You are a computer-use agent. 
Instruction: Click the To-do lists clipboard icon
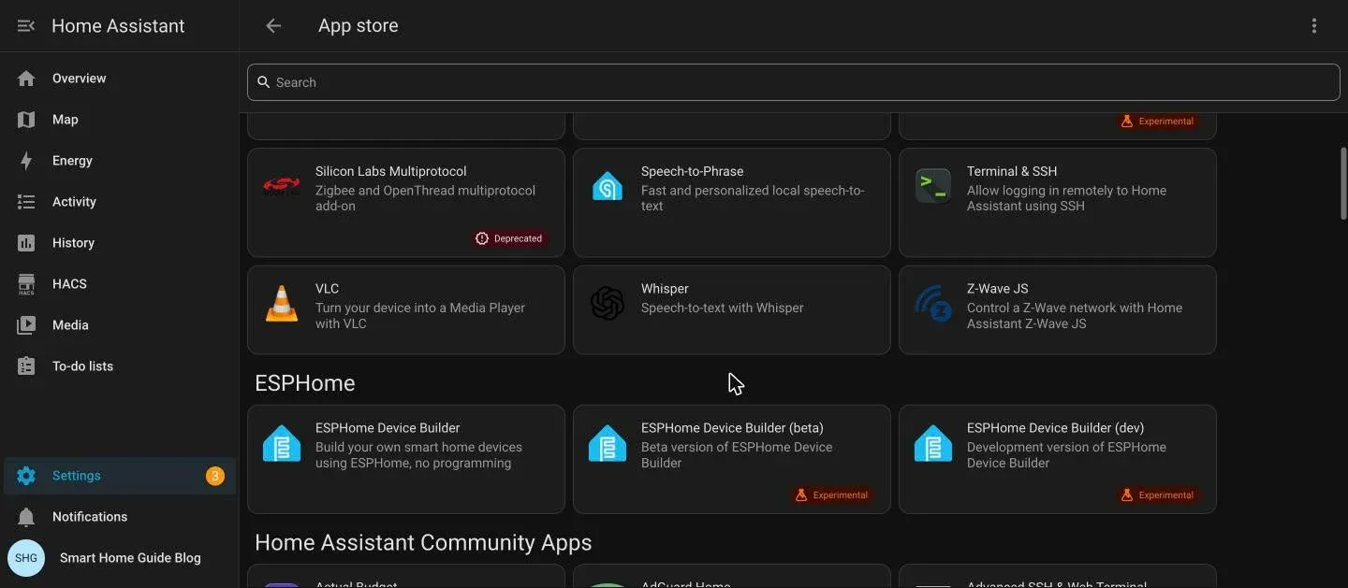[26, 366]
